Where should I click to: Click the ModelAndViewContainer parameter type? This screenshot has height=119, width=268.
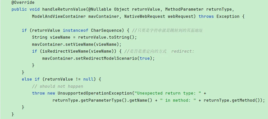point(59,17)
